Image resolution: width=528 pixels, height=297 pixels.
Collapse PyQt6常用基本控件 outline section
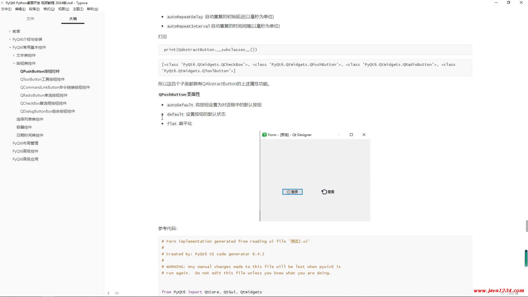(10, 47)
